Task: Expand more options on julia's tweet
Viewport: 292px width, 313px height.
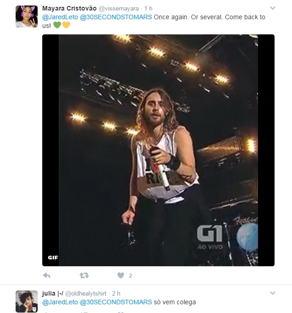Action: point(273,293)
